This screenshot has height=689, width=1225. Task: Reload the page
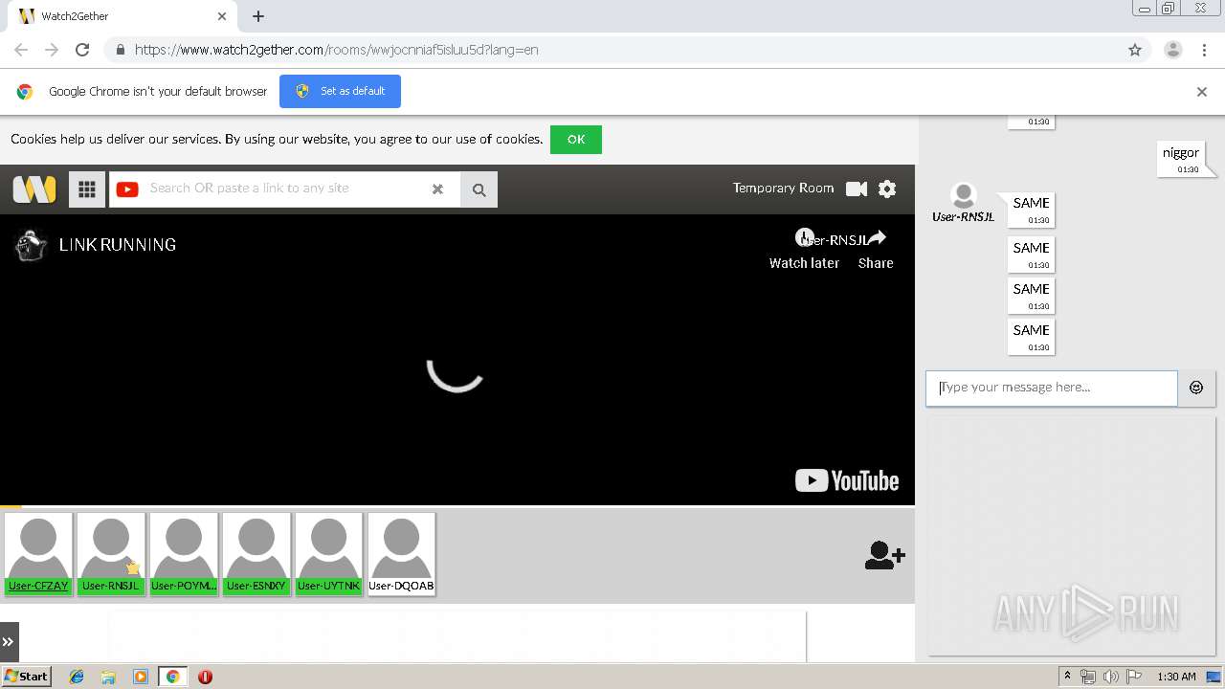[x=82, y=50]
